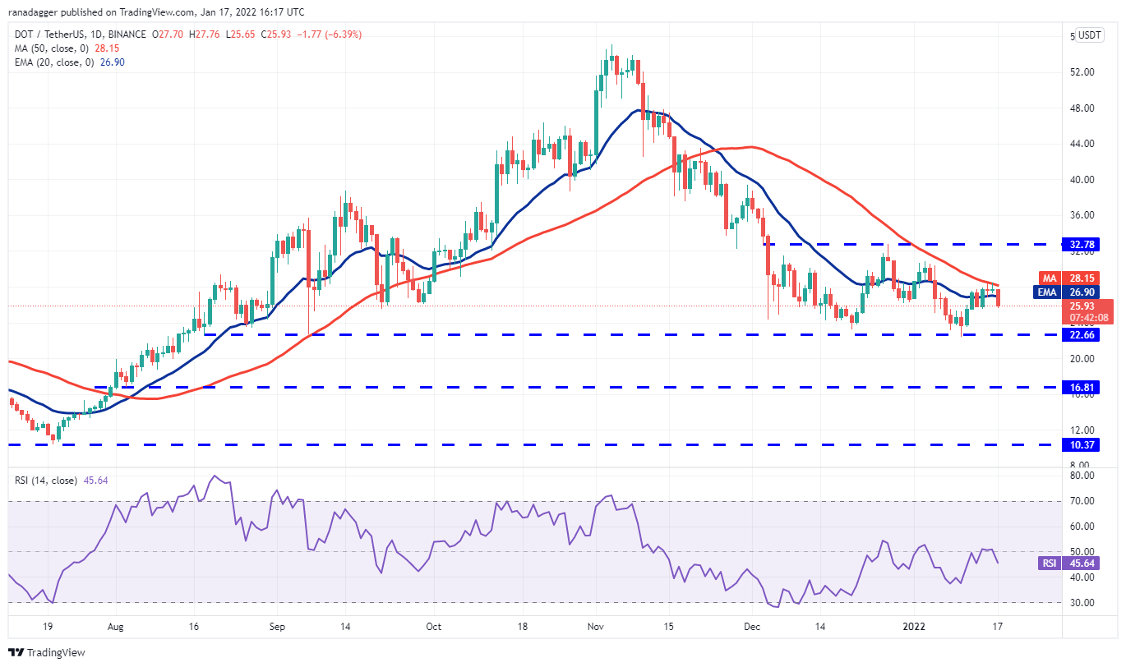
Task: Click the 30.00 label on the RSI axis
Action: tap(1082, 603)
